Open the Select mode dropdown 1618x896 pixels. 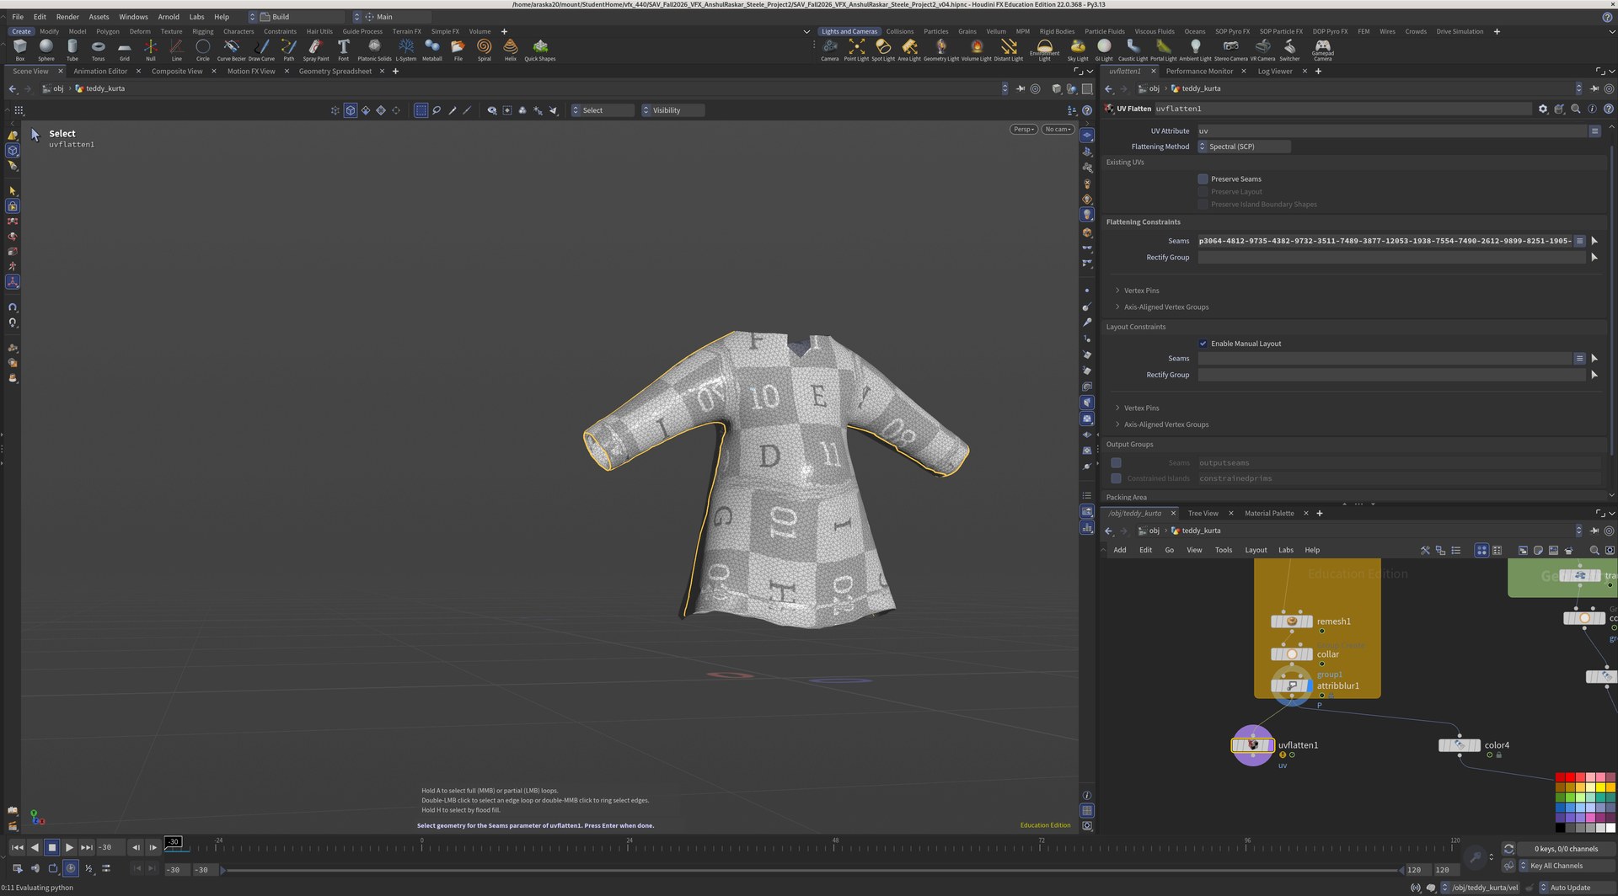tap(602, 110)
